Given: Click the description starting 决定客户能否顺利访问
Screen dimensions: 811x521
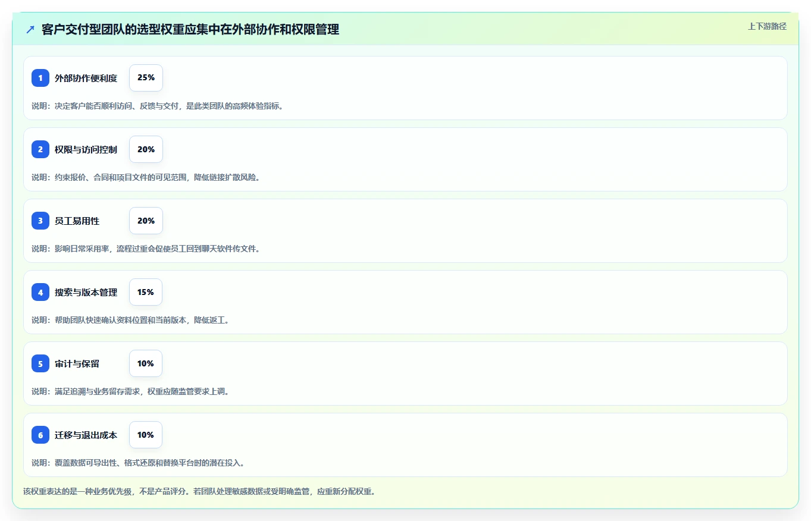Looking at the screenshot, I should point(158,106).
